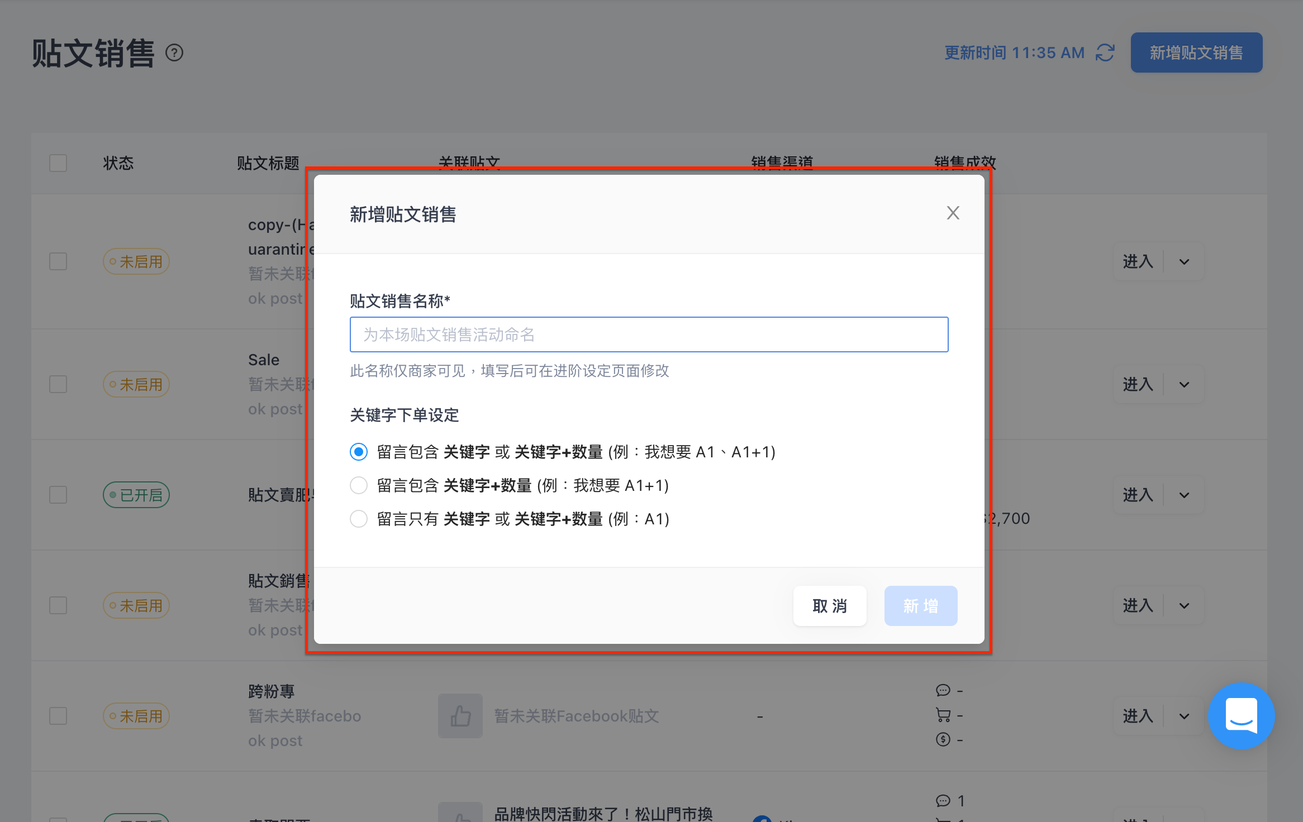Click 进入 for the 貼文銷售 row
The width and height of the screenshot is (1303, 822).
[1138, 605]
